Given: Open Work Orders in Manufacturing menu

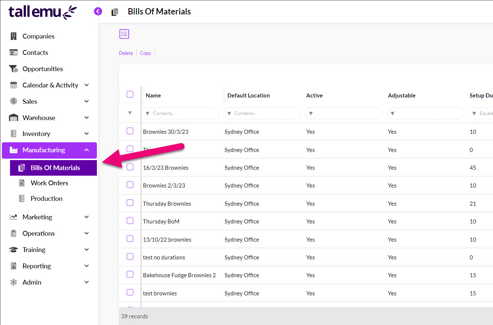Looking at the screenshot, I should tap(49, 183).
